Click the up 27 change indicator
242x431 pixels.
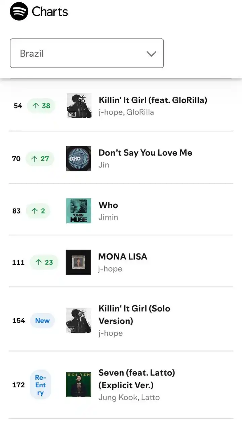pos(40,159)
